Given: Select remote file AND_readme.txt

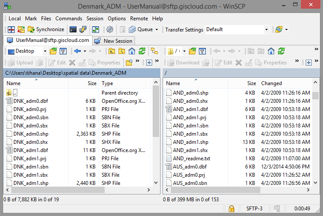Looking at the screenshot, I should pos(238,159).
